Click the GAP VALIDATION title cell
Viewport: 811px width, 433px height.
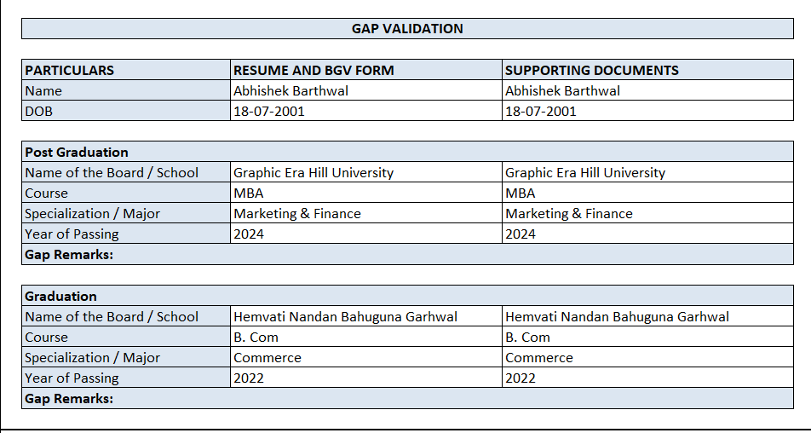click(407, 29)
